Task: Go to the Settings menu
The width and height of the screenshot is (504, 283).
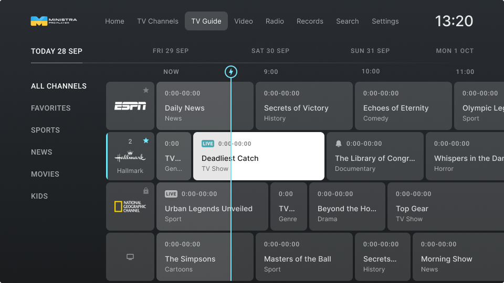Action: tap(385, 21)
